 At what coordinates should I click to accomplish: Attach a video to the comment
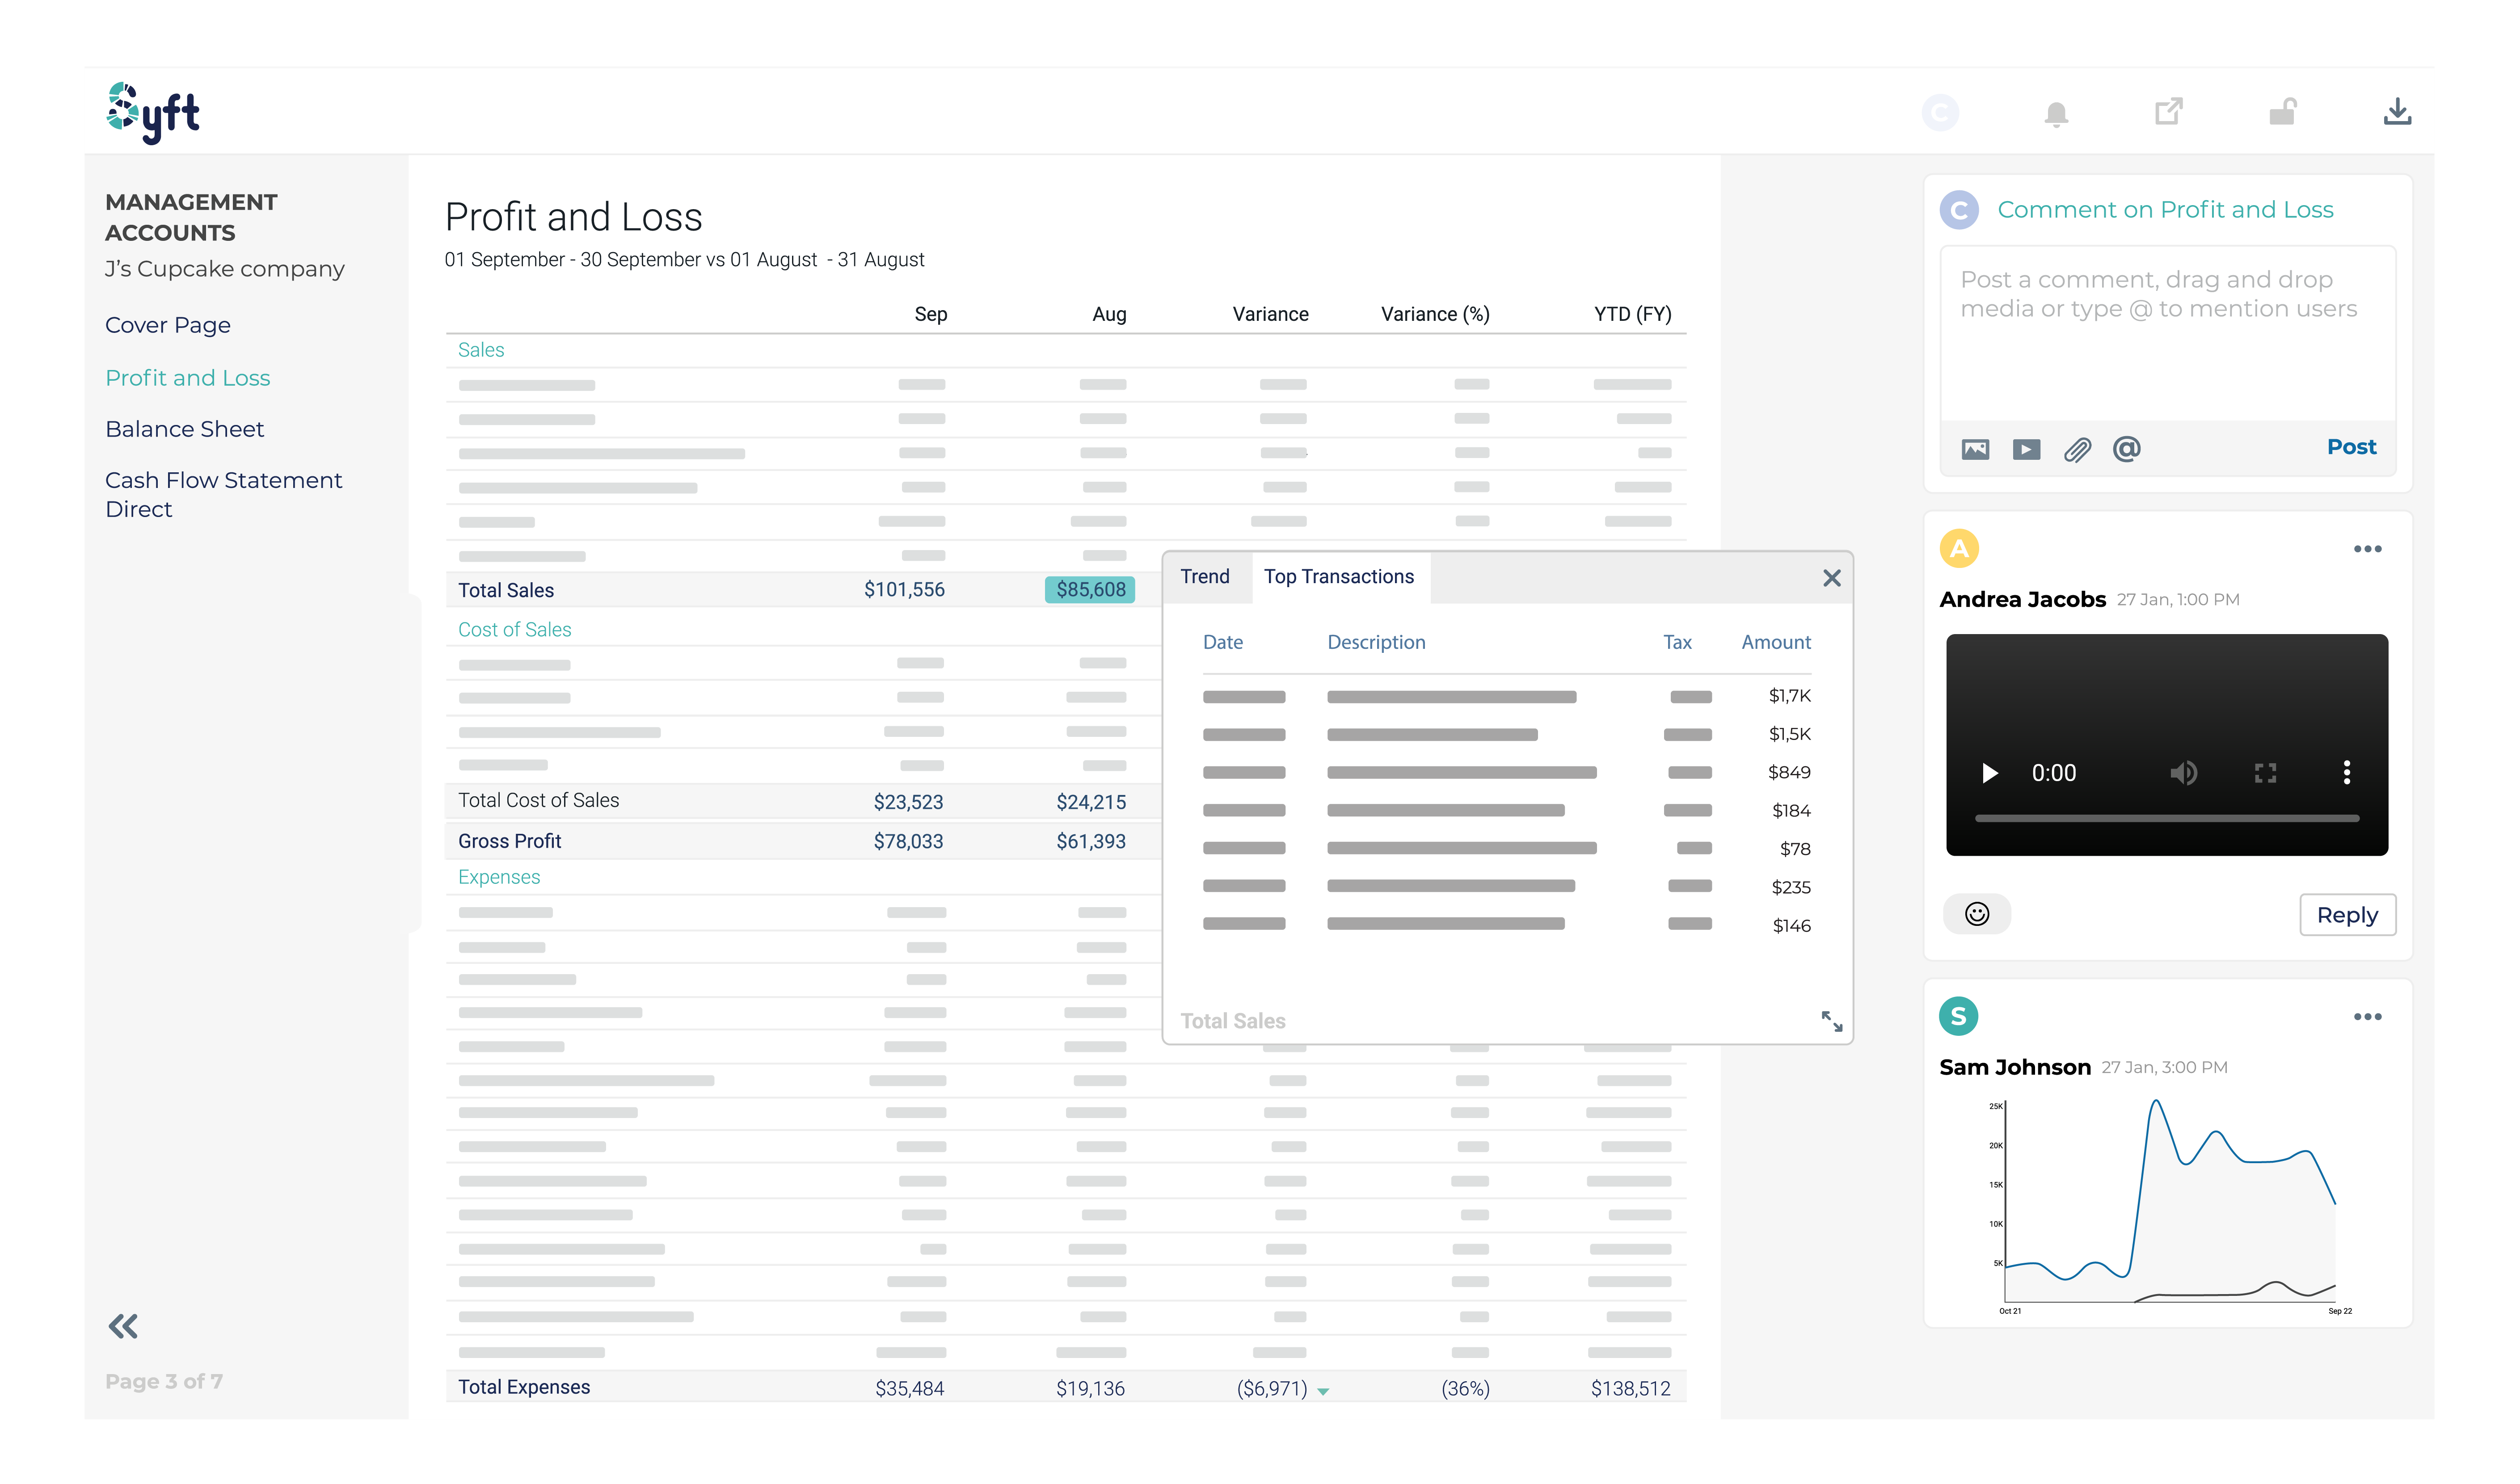(x=2026, y=449)
